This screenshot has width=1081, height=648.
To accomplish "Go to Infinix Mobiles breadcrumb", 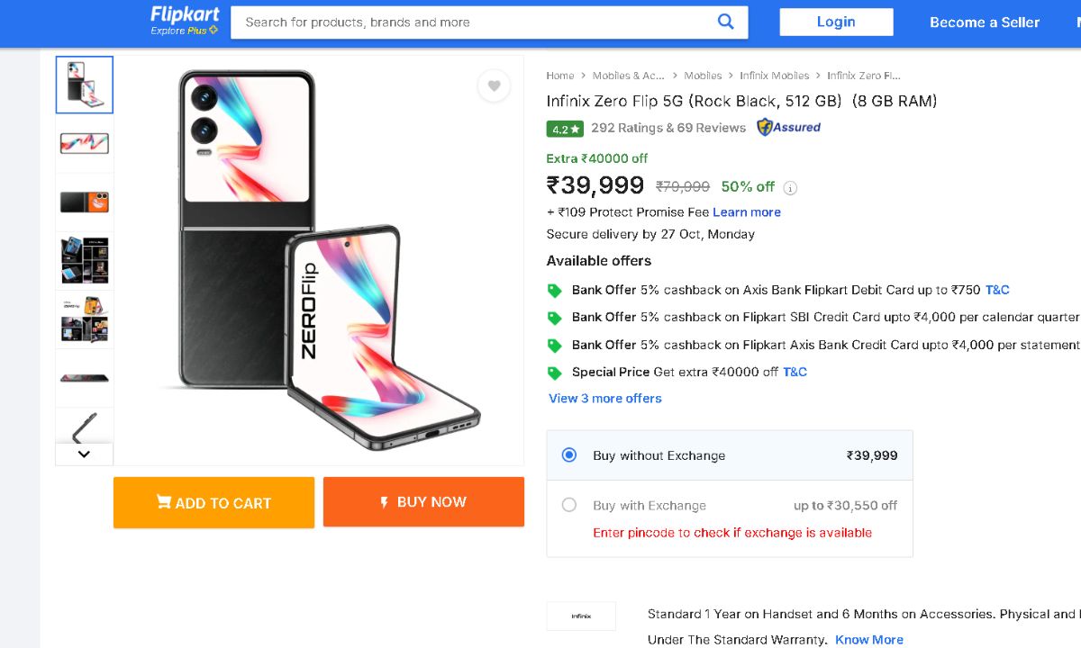I will 774,76.
